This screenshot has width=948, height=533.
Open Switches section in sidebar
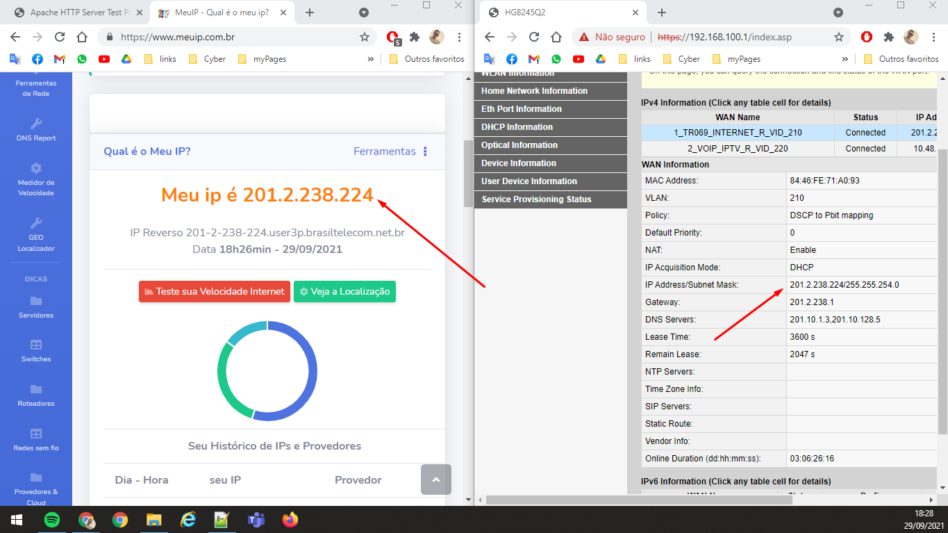[36, 350]
